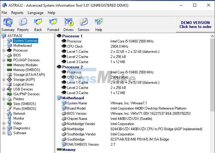The width and height of the screenshot is (215, 153).
Task: Click the Memory (SMBIOS) RAM icon
Action: click(9, 70)
